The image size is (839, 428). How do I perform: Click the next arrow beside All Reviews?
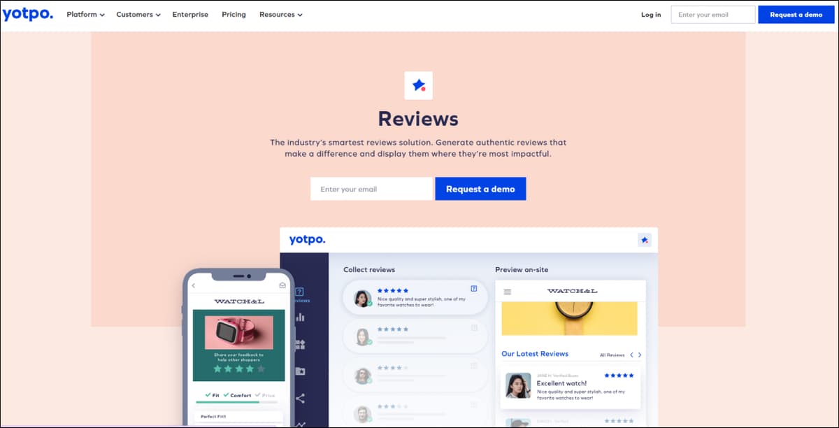coord(640,355)
